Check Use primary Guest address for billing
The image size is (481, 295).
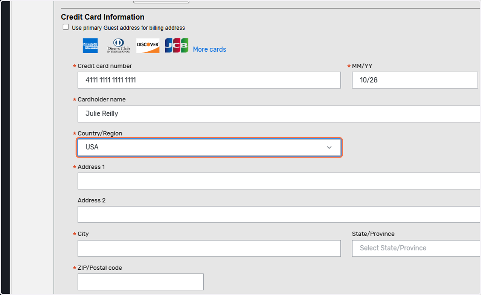66,27
